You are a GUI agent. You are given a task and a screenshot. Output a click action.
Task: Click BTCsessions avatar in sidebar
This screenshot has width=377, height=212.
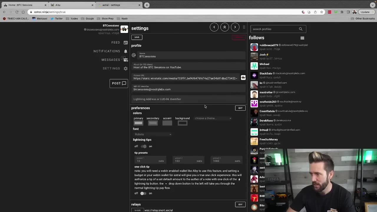124,29
